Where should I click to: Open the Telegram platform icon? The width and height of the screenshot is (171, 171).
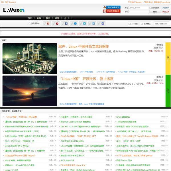94,24
